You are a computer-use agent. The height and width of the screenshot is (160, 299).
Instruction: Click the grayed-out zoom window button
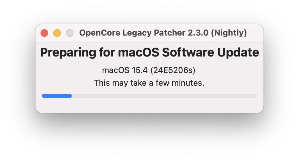[70, 33]
